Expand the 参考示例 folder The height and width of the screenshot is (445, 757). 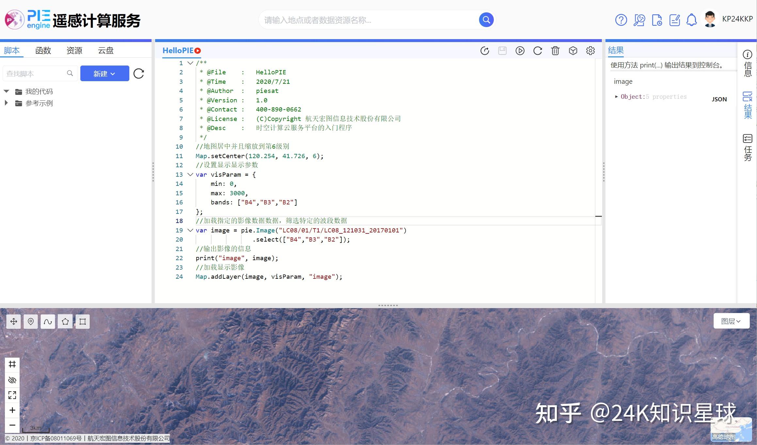click(x=6, y=103)
